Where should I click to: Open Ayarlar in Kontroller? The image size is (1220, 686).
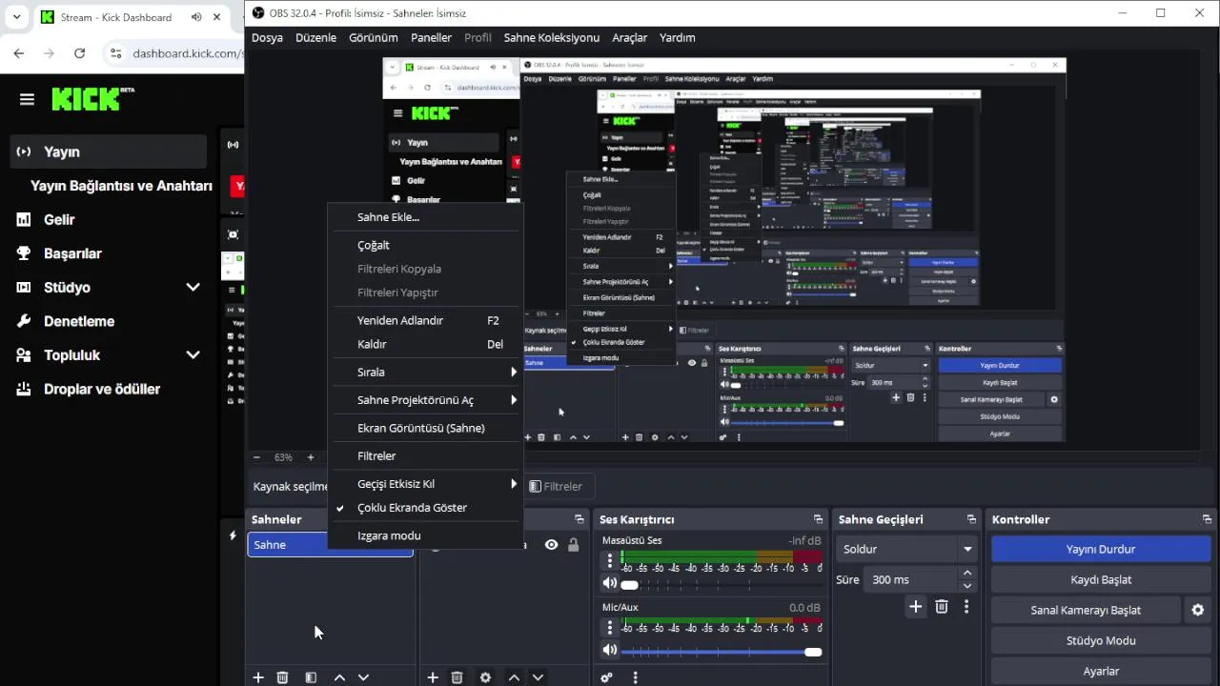coord(1101,671)
